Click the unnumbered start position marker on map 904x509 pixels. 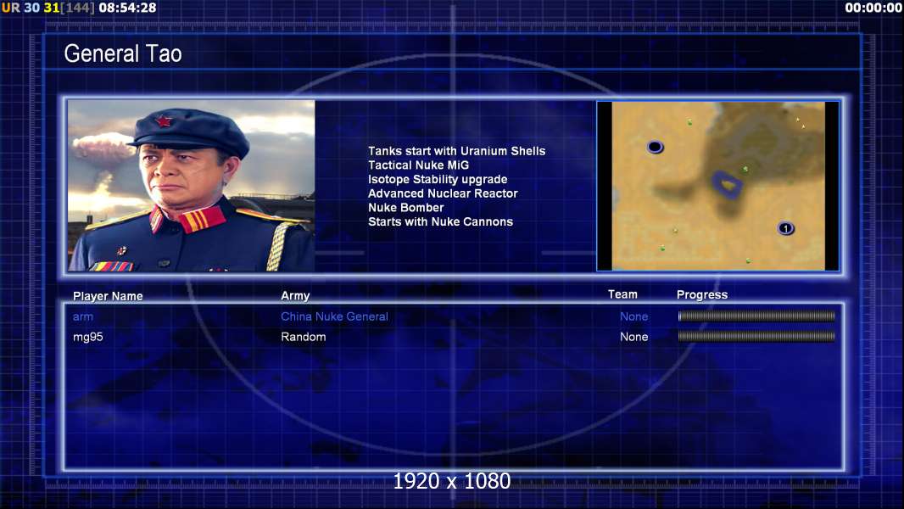click(655, 147)
